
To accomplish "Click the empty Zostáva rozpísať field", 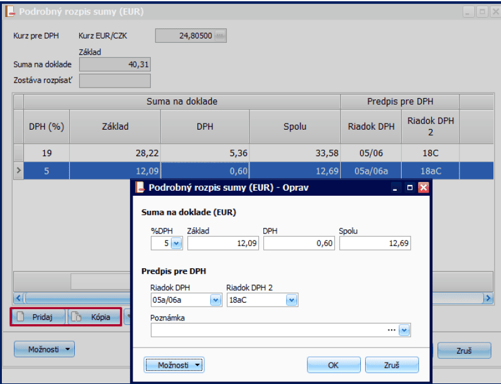I will (x=115, y=81).
